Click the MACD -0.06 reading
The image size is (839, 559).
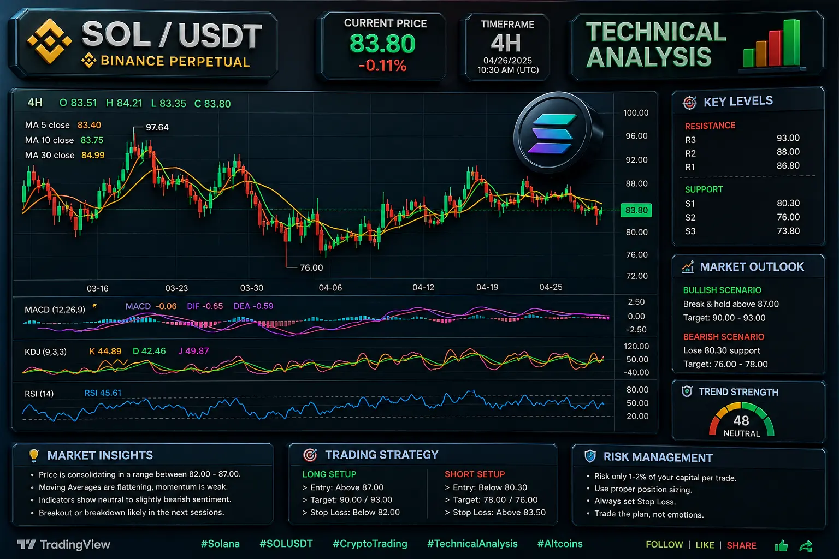click(151, 306)
